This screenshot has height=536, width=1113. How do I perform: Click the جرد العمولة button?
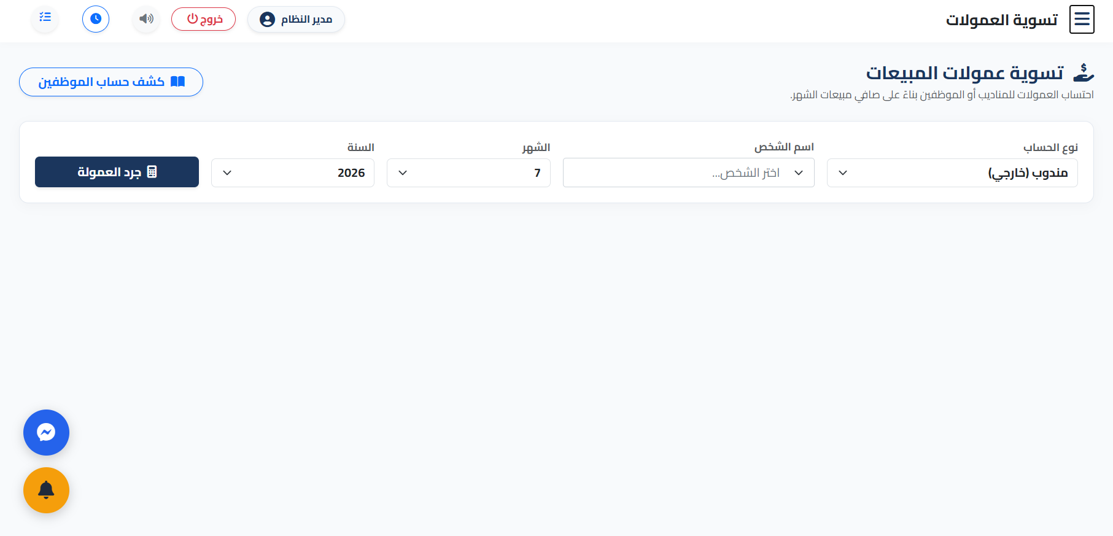117,172
